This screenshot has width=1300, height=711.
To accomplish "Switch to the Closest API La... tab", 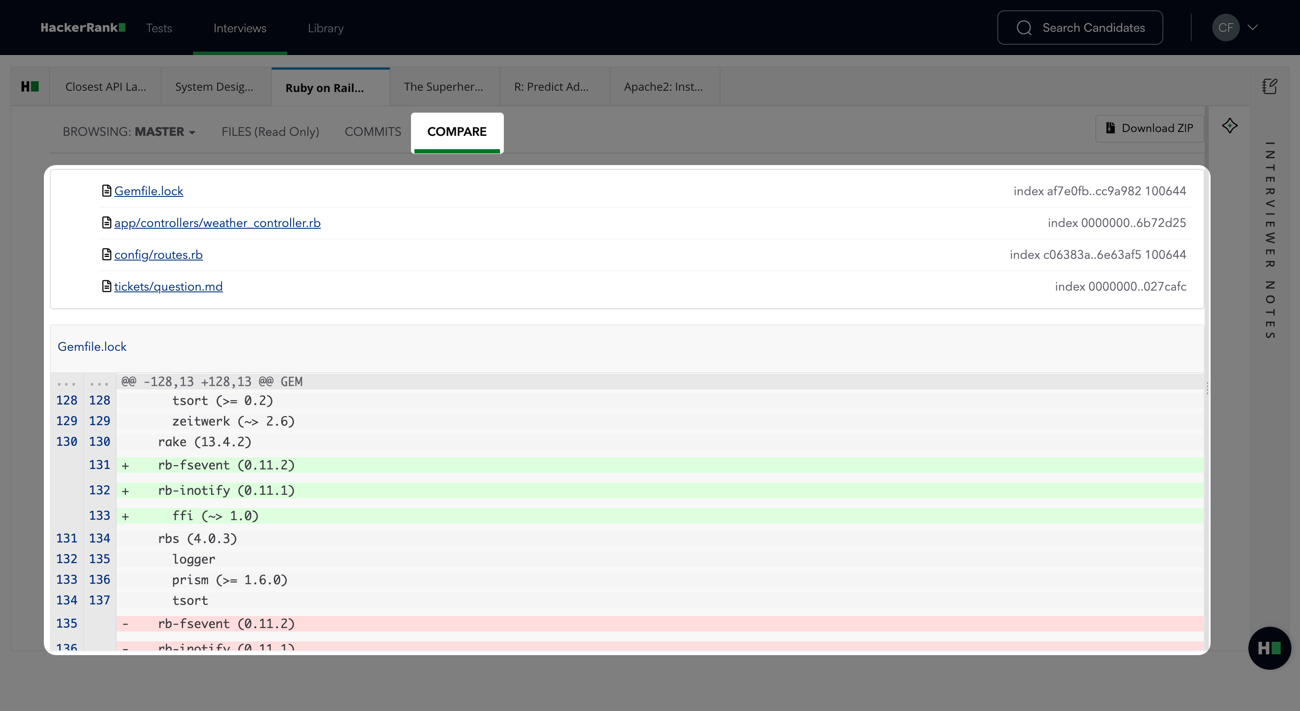I will [x=105, y=87].
